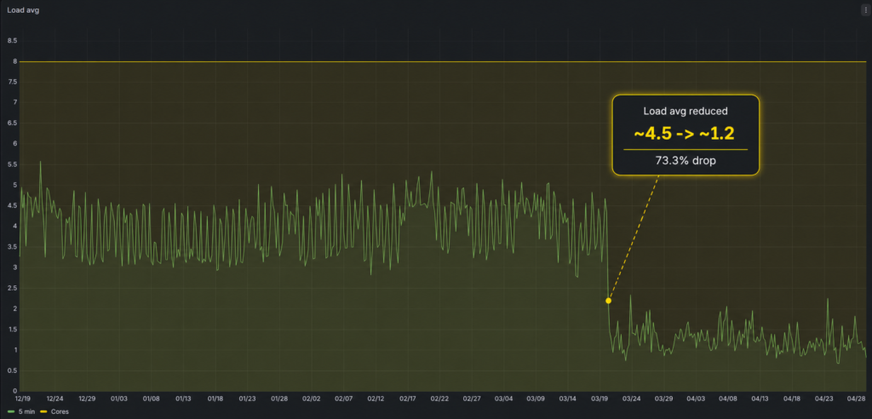Click the 4.5 value label on y-axis
This screenshot has height=419, width=872.
pos(12,205)
